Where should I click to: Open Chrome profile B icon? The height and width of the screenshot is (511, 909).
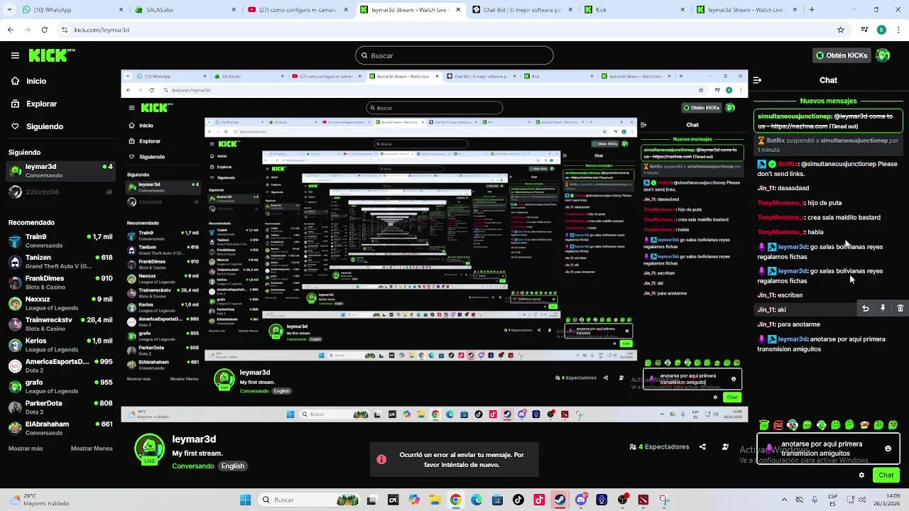coord(881,30)
